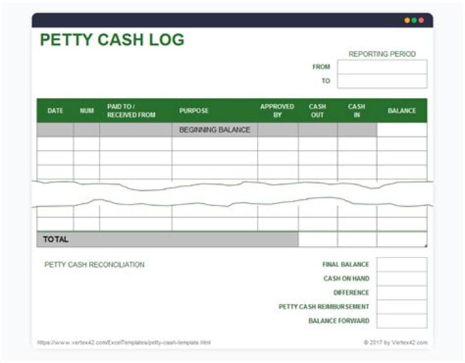This screenshot has width=465, height=363.
Task: Select the reporting period TO field
Action: coord(382,81)
